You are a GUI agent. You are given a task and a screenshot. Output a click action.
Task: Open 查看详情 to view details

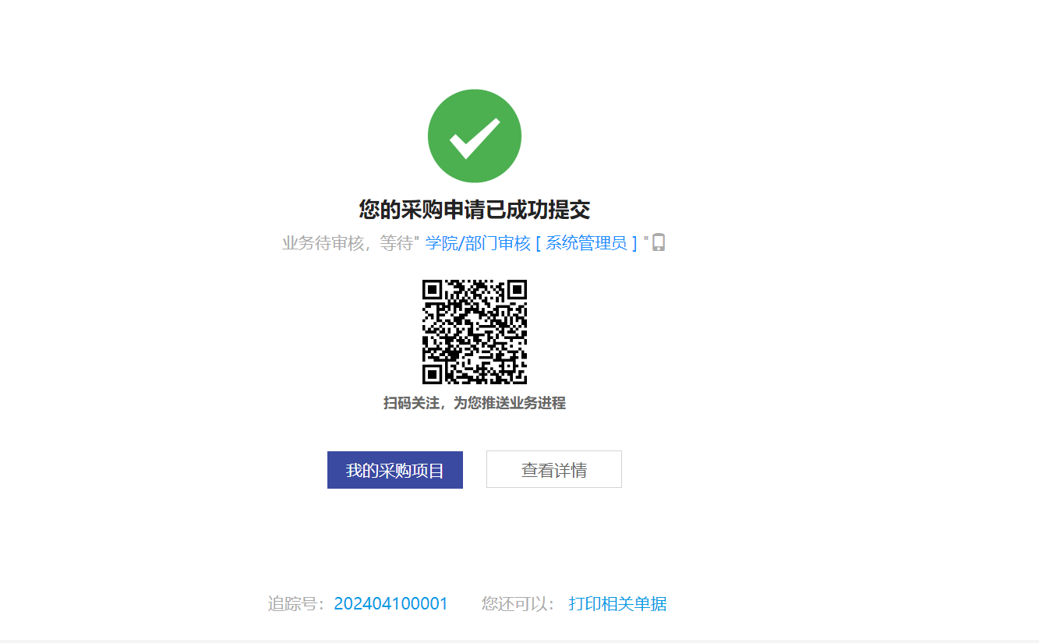554,469
